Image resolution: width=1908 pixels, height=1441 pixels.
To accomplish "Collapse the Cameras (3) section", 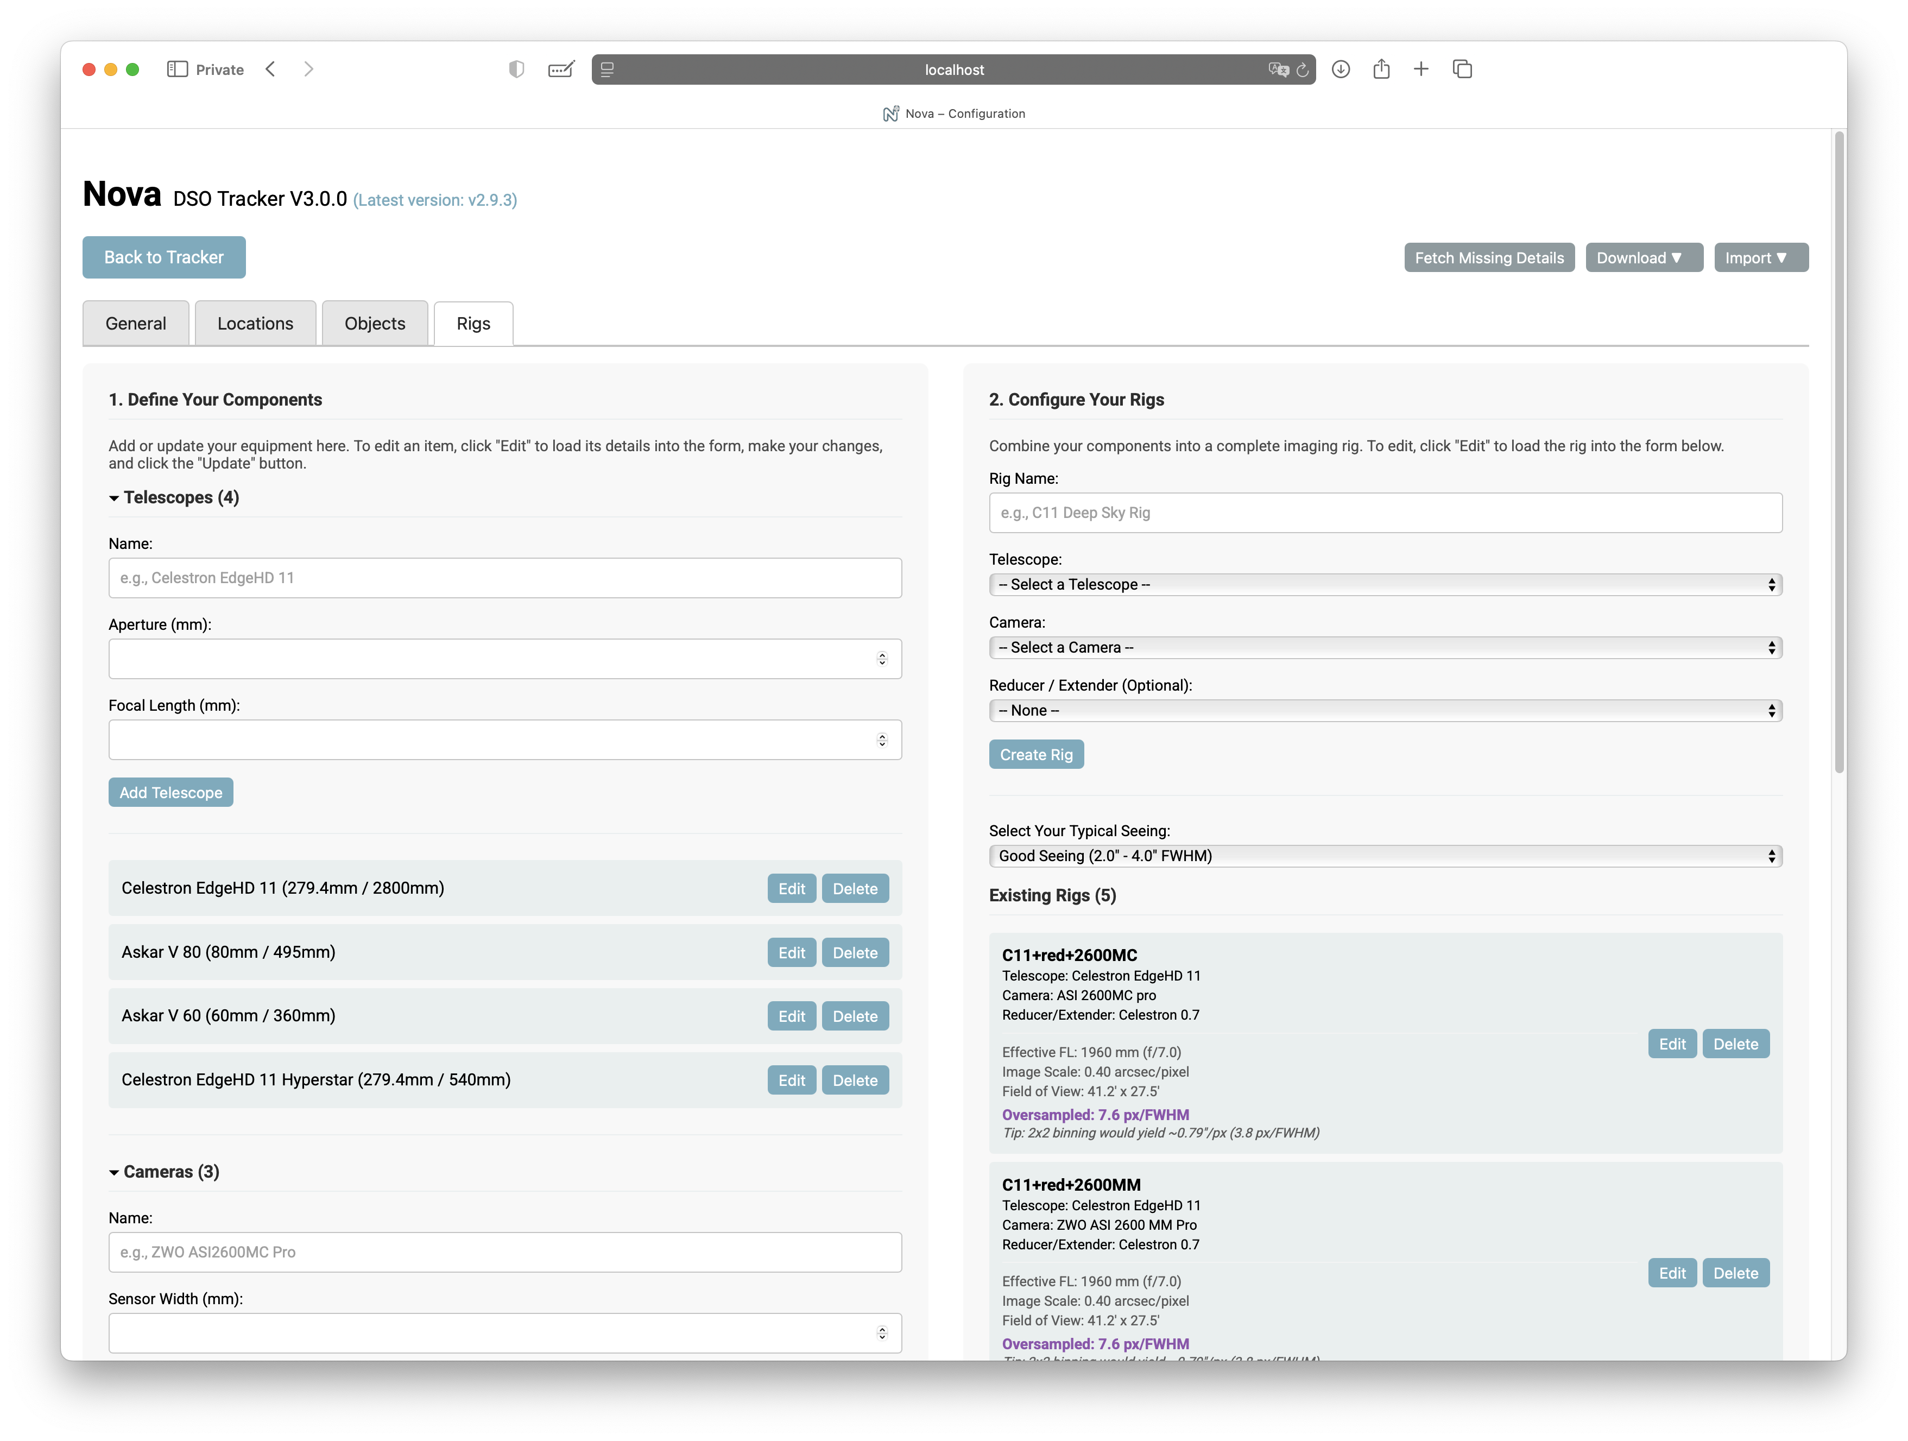I will tap(164, 1171).
